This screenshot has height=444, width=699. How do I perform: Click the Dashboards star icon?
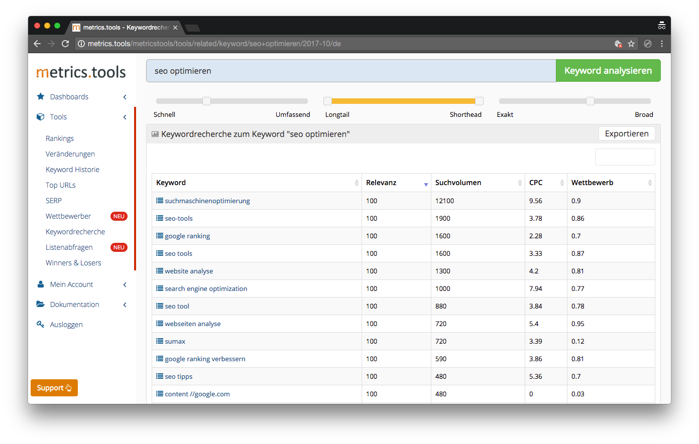coord(41,96)
